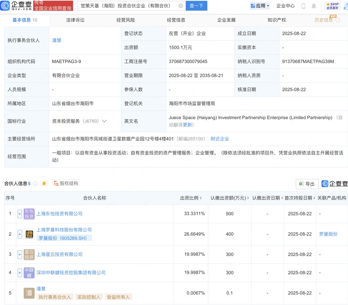Viewport: 348px width, 305px height.
Task: Click the 受益所有人 tag
Action: 118,297
